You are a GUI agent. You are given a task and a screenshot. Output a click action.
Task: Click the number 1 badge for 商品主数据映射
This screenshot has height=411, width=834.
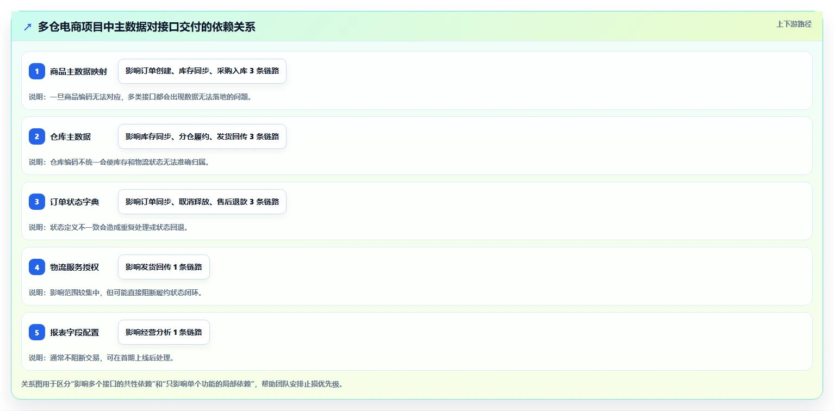[37, 71]
